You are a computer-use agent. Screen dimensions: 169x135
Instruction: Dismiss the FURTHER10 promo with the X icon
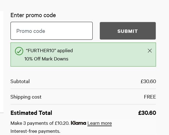(150, 51)
